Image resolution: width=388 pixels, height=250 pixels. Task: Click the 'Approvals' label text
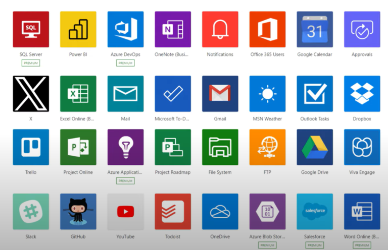tap(362, 54)
